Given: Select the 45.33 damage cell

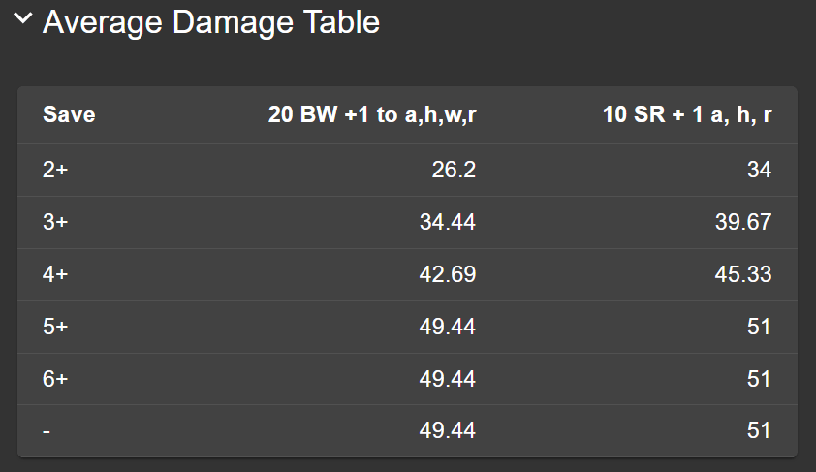Looking at the screenshot, I should pos(743,275).
